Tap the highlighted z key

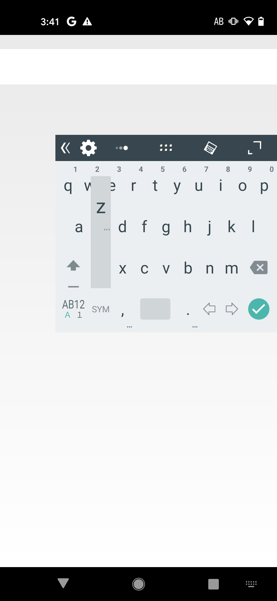point(101,208)
